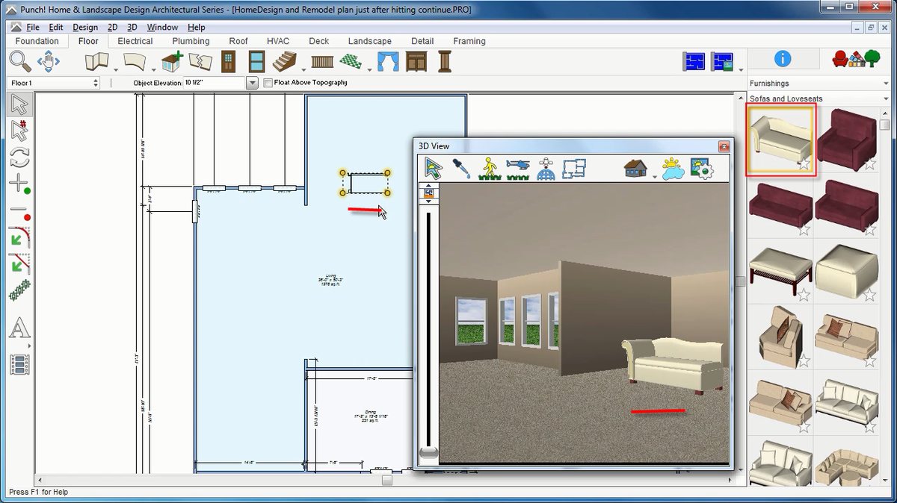Open the Design menu

(85, 27)
